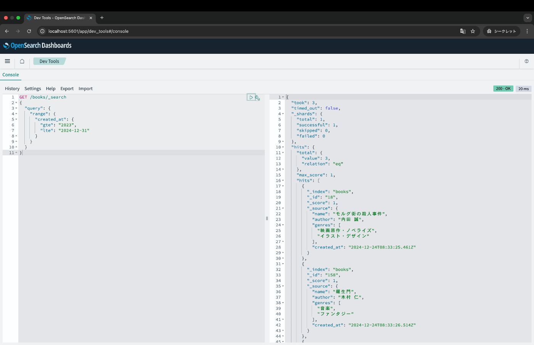Viewport: 534px width, 345px height.
Task: Fold the "_shards" section in the response
Action: 283,114
